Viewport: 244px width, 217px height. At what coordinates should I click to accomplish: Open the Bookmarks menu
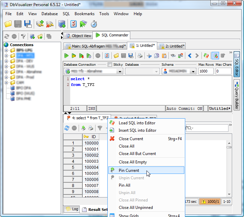click(x=84, y=14)
